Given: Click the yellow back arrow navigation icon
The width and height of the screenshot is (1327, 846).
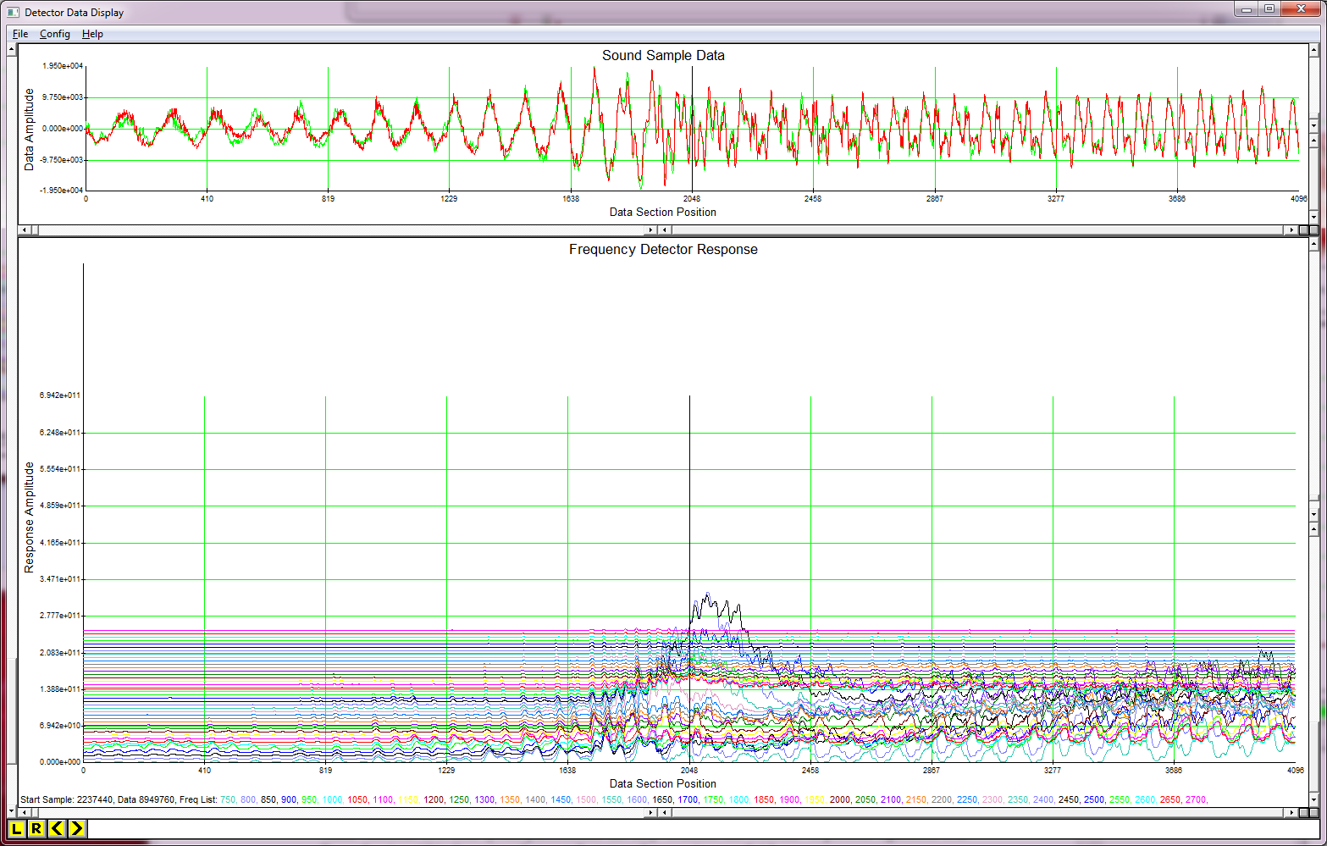Looking at the screenshot, I should [x=55, y=830].
